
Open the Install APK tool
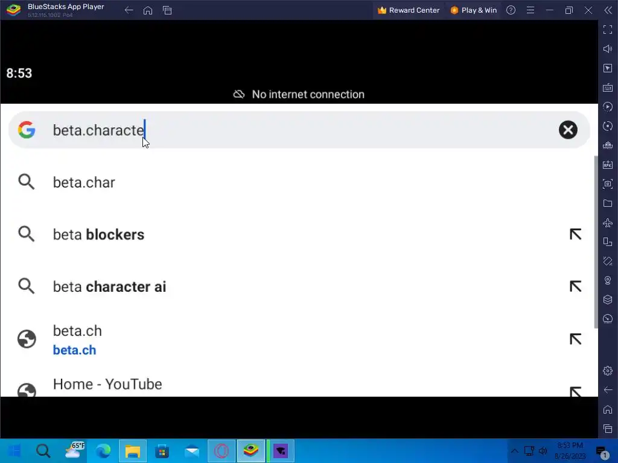tap(608, 165)
